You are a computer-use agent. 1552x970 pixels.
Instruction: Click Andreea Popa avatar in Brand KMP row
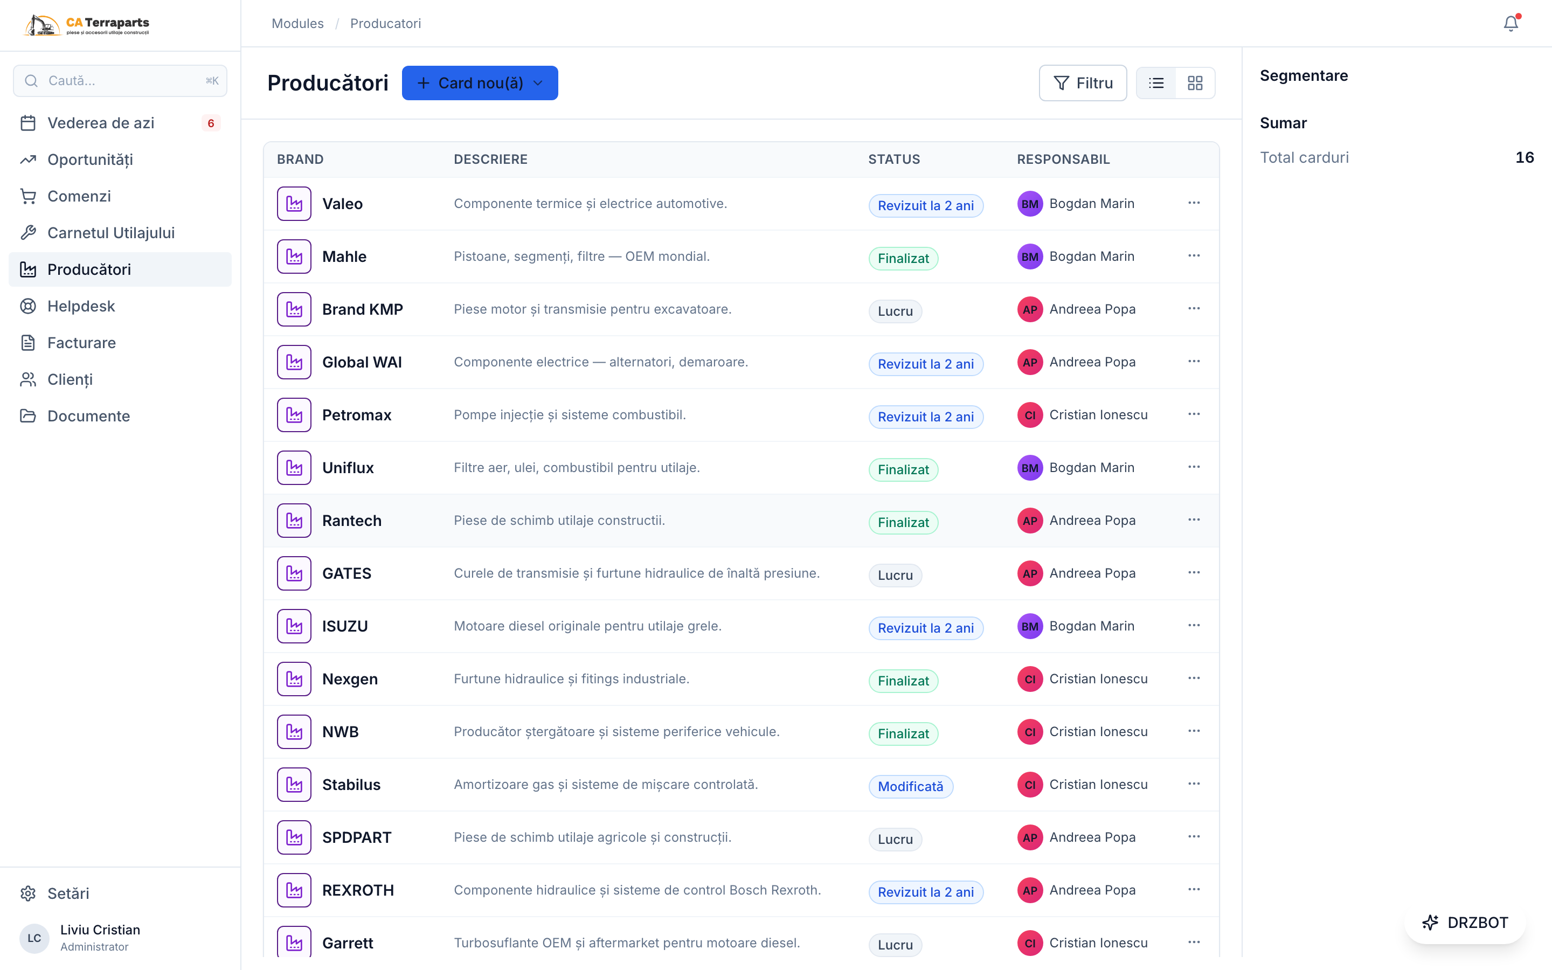[x=1030, y=309]
